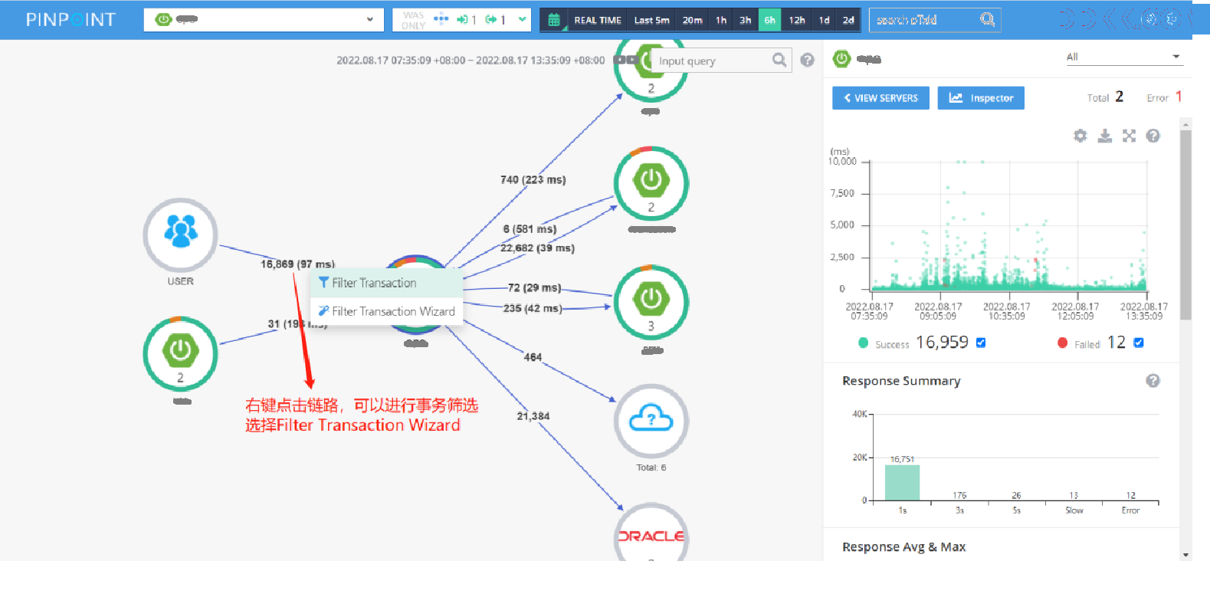Select the unknown cloud node Total: 6
Screen dimensions: 1210x607
(x=651, y=421)
